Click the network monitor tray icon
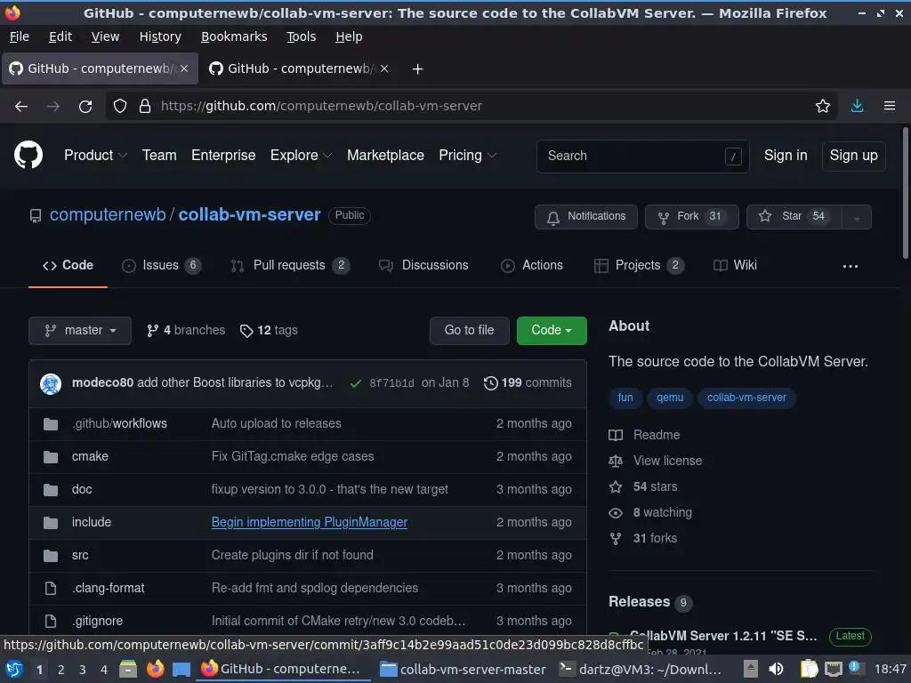 click(834, 670)
